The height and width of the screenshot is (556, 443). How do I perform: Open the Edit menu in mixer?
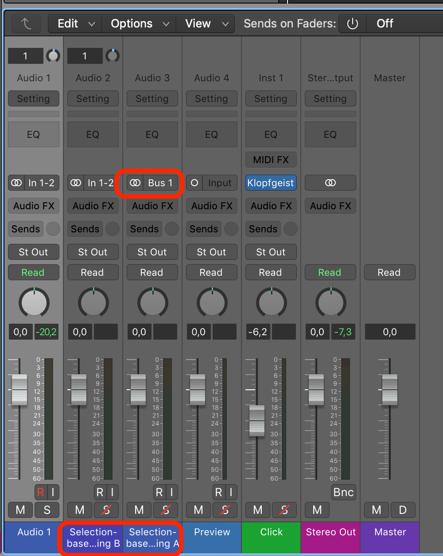74,23
